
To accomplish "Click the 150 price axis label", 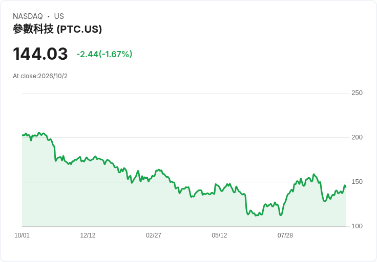I will coord(357,182).
